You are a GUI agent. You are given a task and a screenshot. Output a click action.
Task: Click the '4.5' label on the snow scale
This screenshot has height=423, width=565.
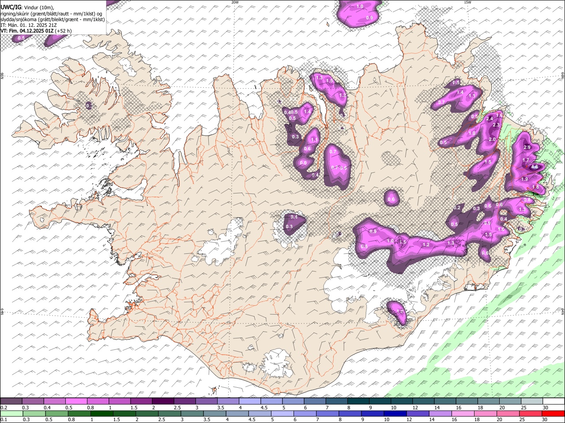[264, 408]
